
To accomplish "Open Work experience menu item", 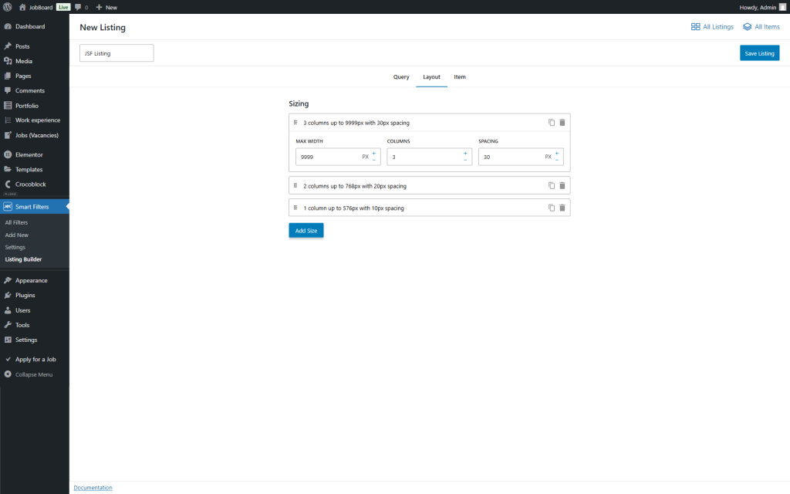I will 34,120.
